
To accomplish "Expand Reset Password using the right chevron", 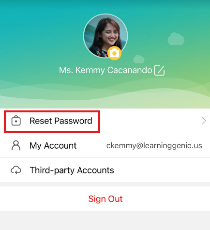I will pos(204,121).
